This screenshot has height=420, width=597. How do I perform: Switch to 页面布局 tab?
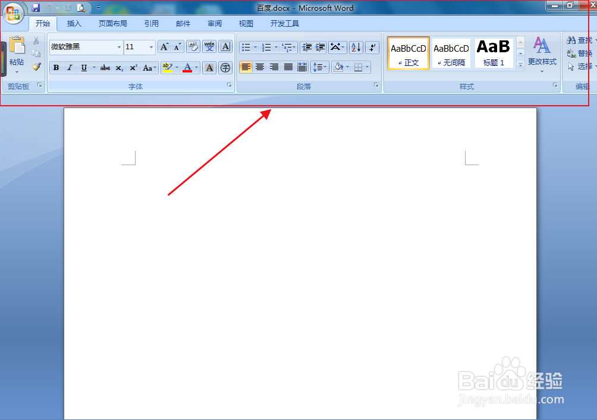pos(113,24)
